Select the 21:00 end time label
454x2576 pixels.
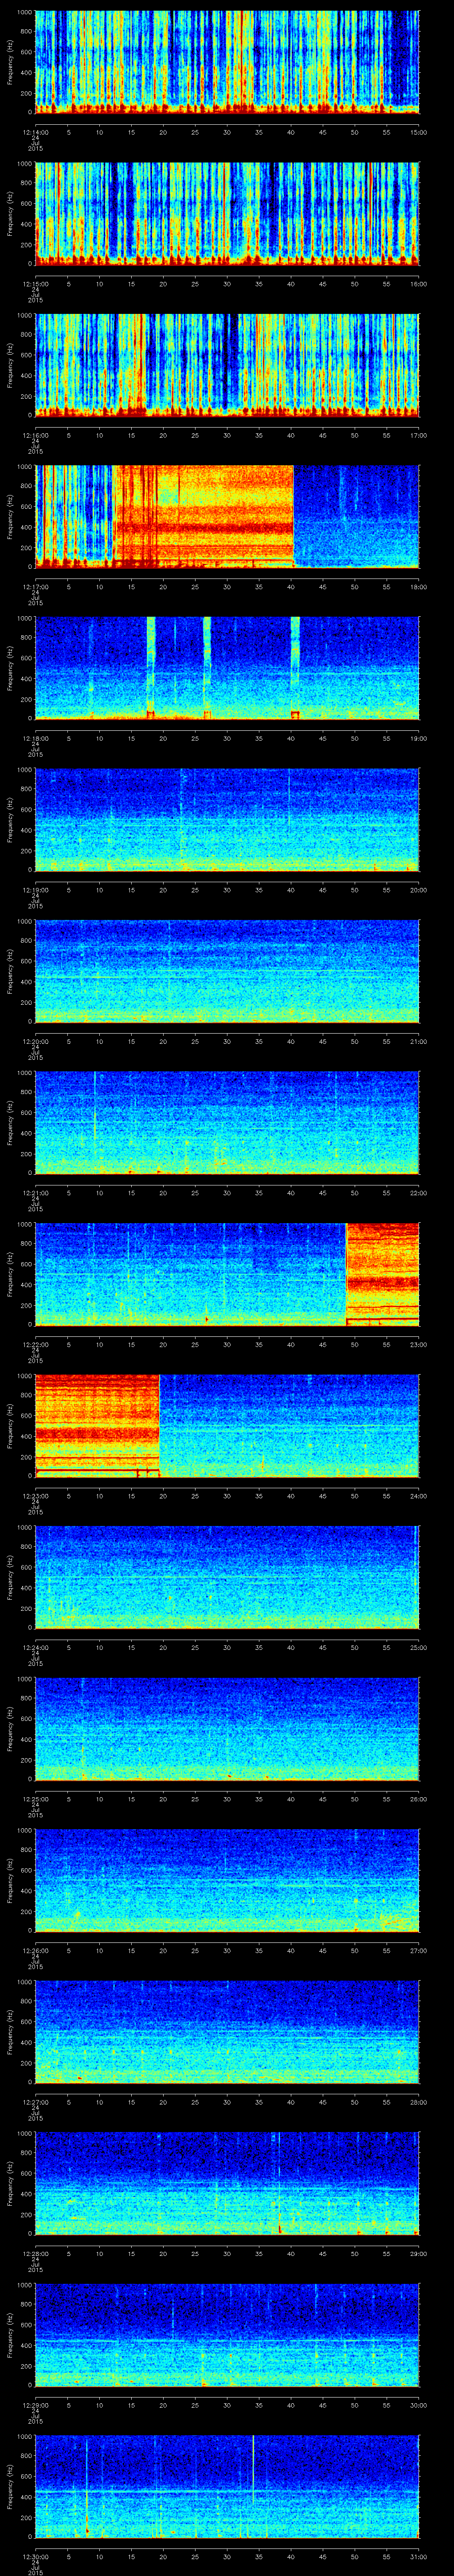tap(419, 1042)
